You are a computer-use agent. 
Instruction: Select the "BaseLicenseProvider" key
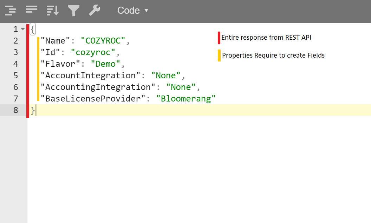tap(93, 99)
